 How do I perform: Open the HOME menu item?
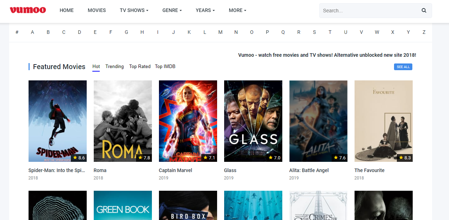pyautogui.click(x=67, y=10)
